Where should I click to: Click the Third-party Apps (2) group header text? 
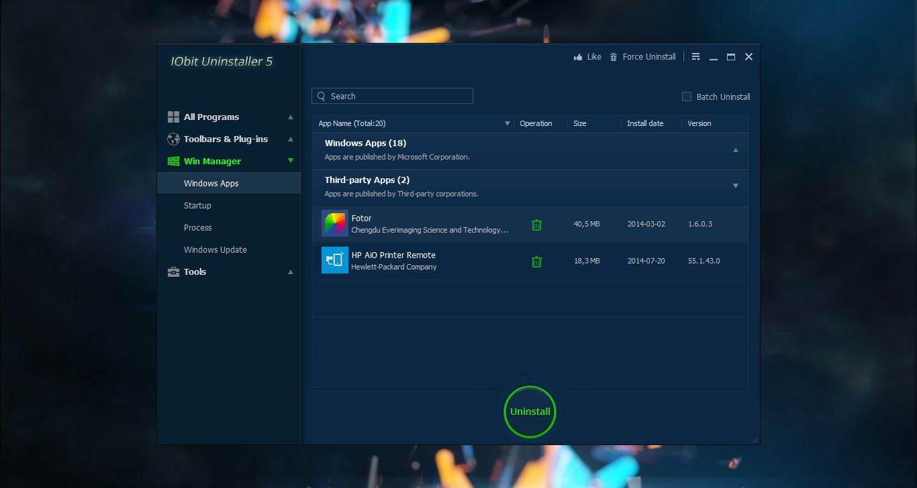coord(367,180)
